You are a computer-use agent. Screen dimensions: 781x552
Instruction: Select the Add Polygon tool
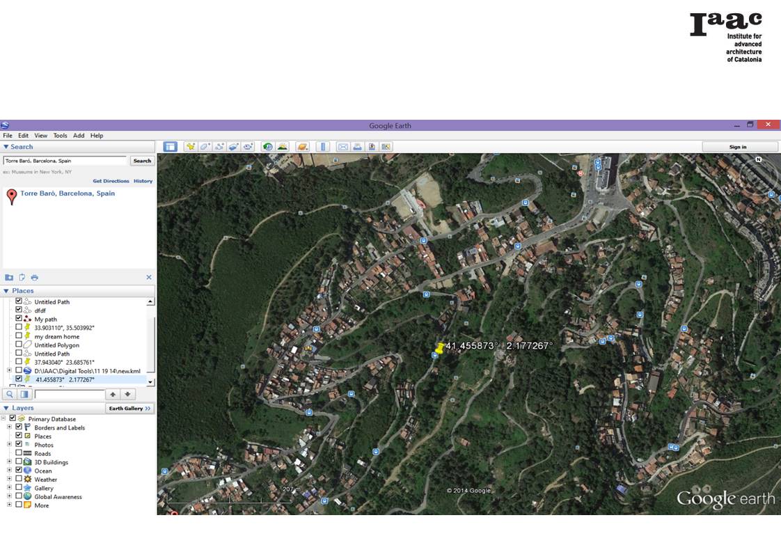pos(205,147)
